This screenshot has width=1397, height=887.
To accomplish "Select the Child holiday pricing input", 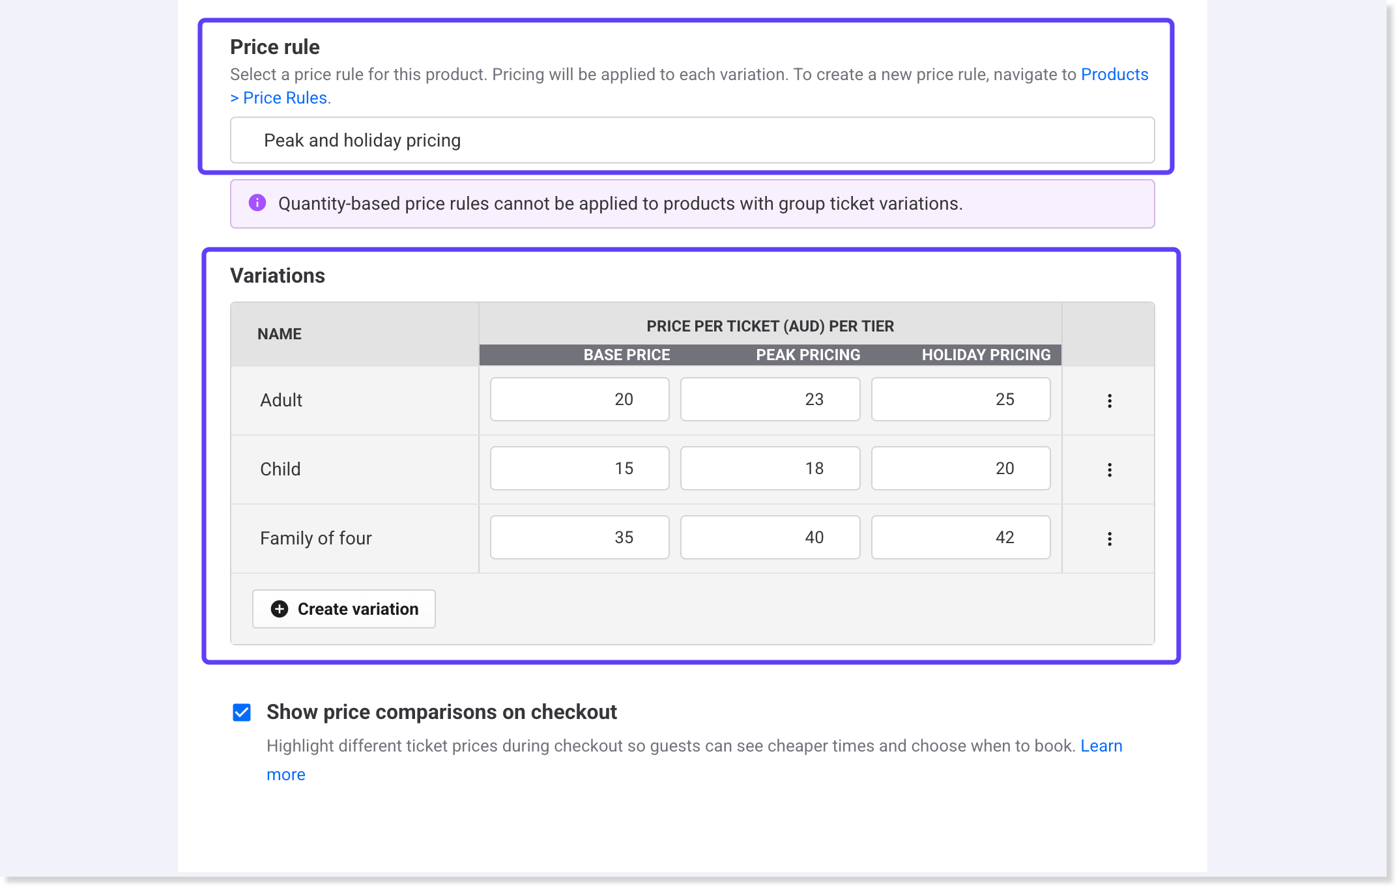I will point(960,468).
